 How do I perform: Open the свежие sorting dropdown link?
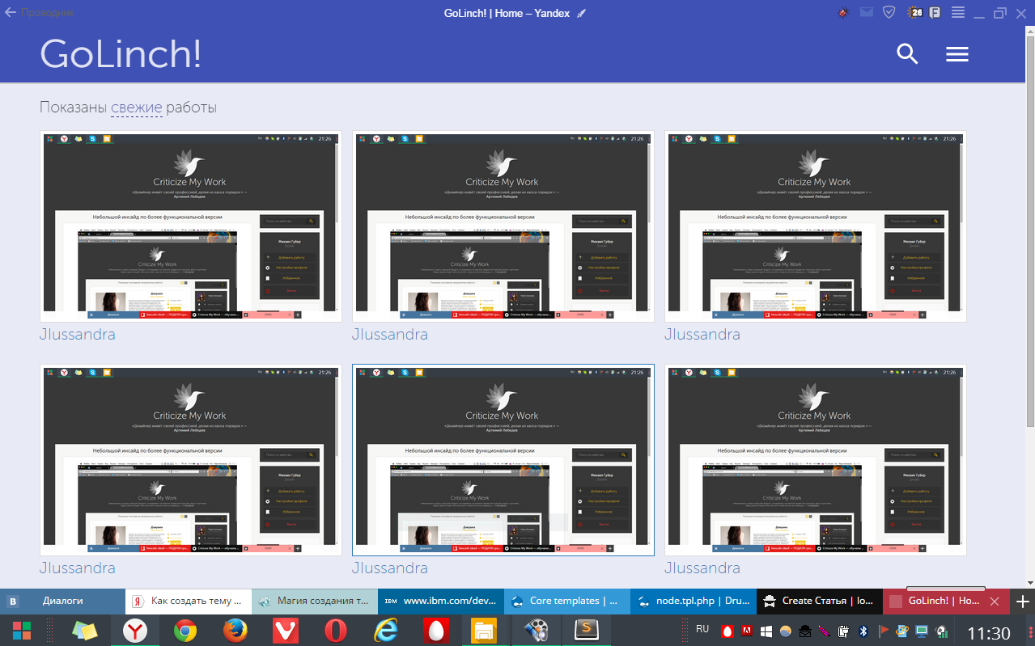click(x=137, y=108)
